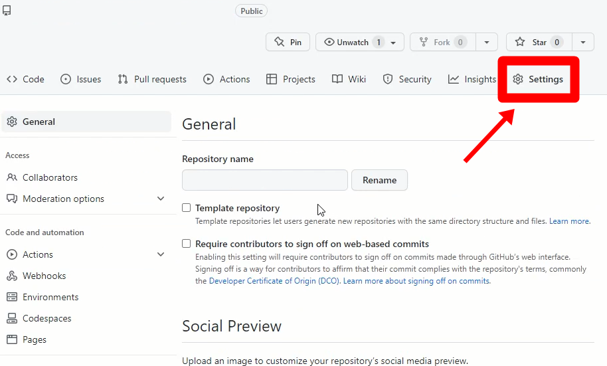The image size is (607, 366).
Task: Click the General gear icon in sidebar
Action: click(x=12, y=122)
